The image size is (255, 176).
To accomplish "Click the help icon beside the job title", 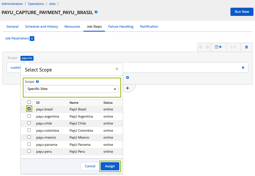I will (96, 12).
